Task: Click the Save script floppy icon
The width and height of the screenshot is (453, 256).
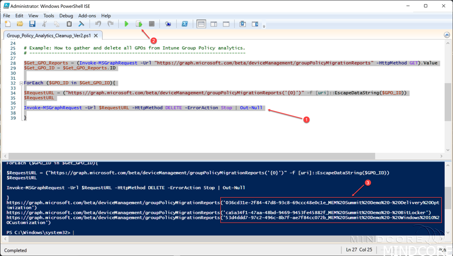Action: tap(32, 24)
